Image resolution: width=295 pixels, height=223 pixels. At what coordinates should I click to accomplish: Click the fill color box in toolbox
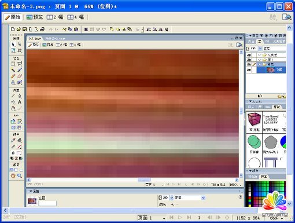pos(19,153)
